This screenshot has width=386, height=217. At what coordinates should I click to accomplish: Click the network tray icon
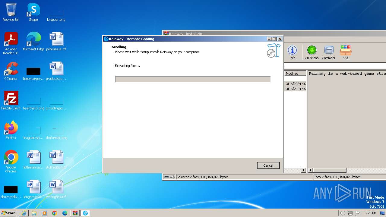pyautogui.click(x=350, y=213)
